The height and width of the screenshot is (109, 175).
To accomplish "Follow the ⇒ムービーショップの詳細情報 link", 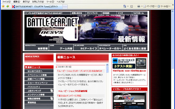I will pos(72,91).
